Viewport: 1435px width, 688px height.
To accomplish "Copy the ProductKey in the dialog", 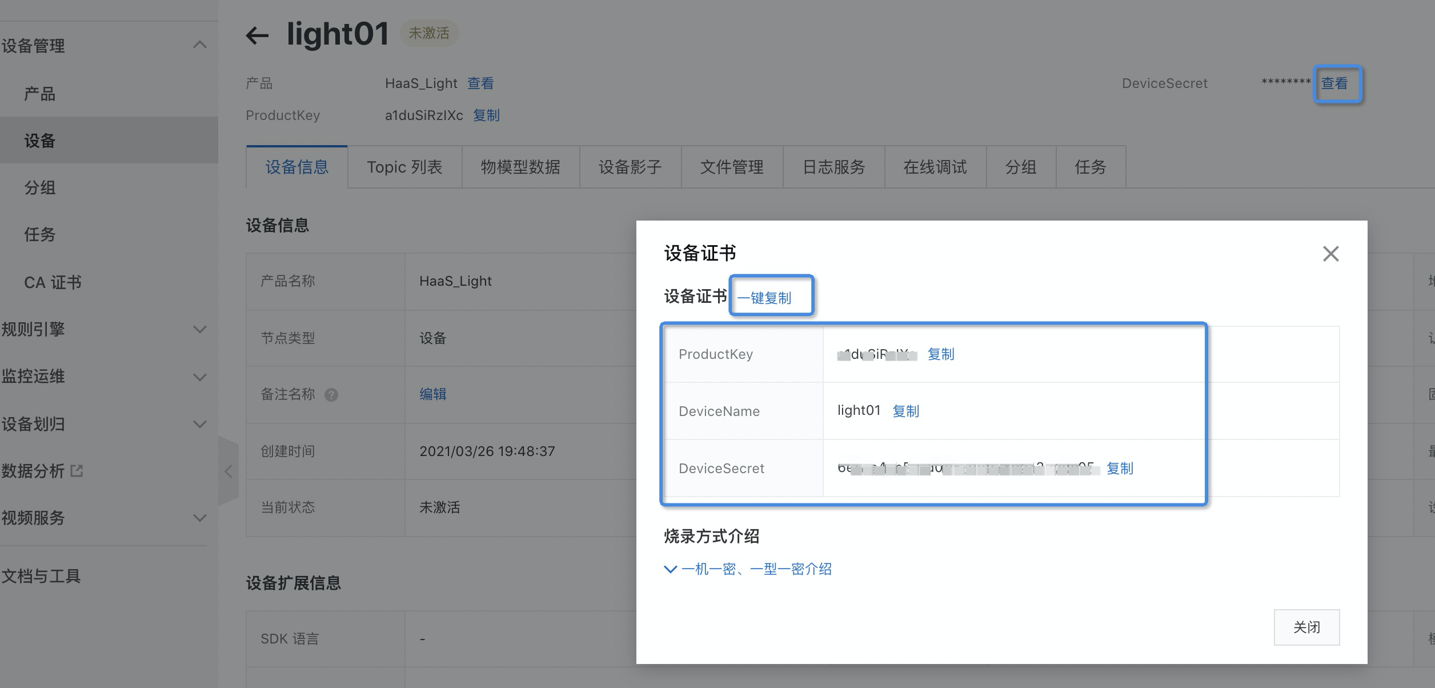I will 941,354.
